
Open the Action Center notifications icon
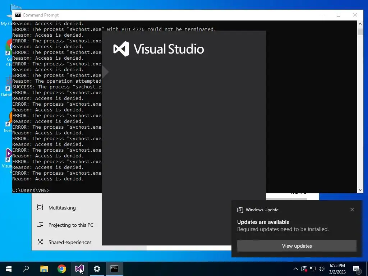pyautogui.click(x=357, y=269)
